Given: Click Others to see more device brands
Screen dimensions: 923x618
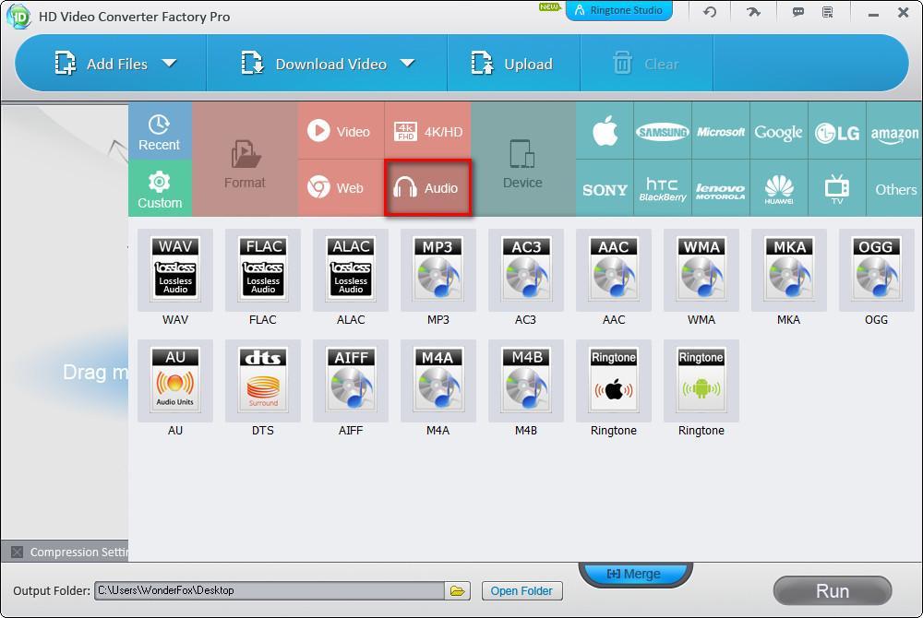Looking at the screenshot, I should [894, 188].
